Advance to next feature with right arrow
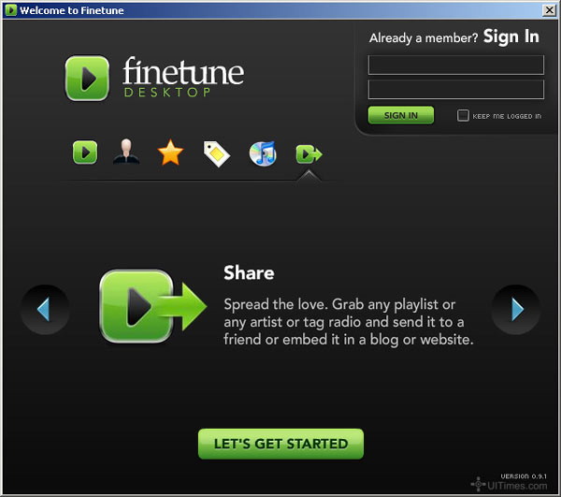The height and width of the screenshot is (497, 561). [515, 310]
